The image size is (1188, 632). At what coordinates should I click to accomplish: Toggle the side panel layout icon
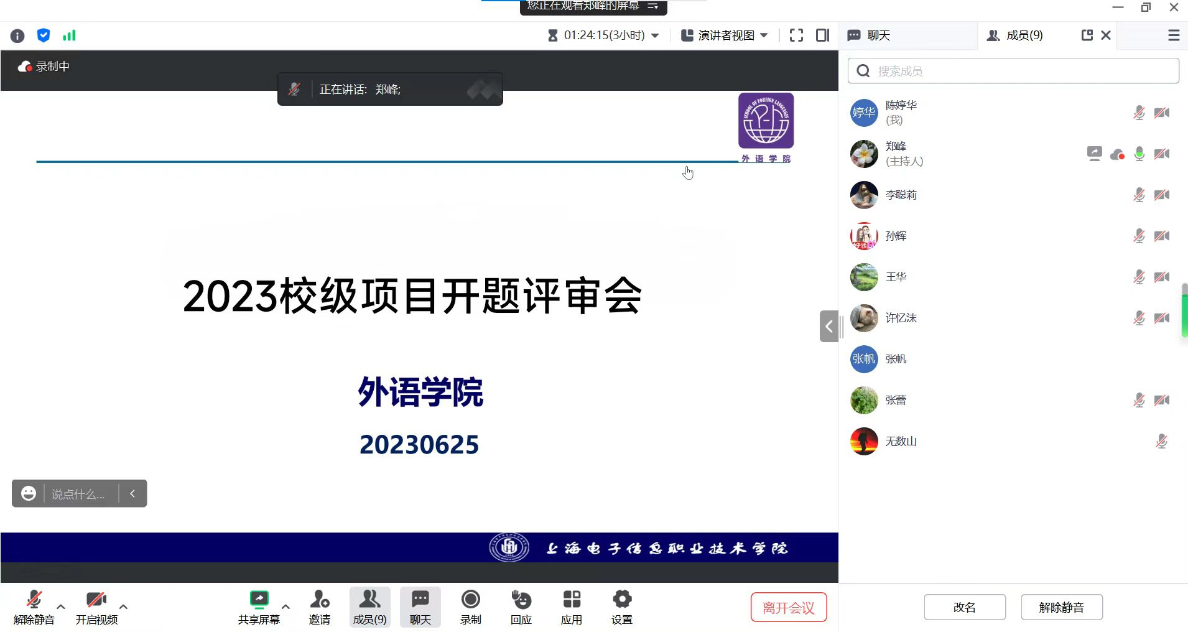(x=822, y=35)
